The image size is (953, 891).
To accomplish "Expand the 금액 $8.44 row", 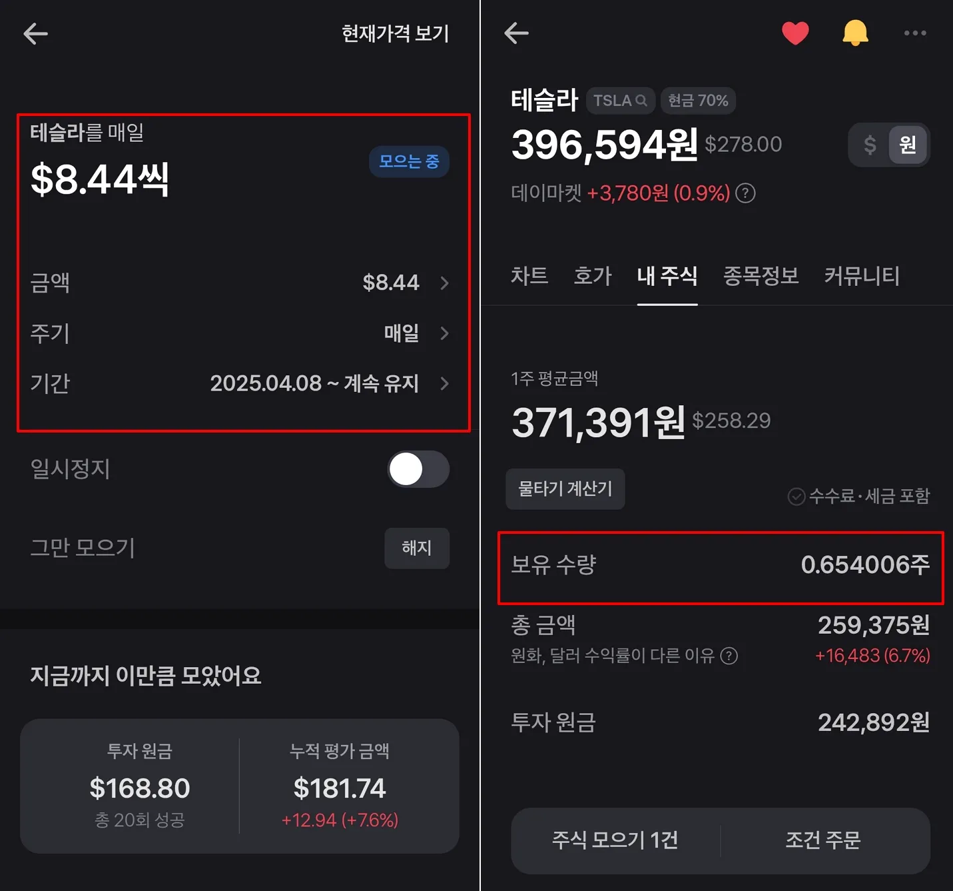I will coord(240,283).
